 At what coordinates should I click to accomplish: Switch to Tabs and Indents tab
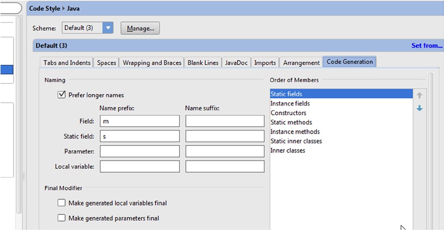[x=67, y=63]
